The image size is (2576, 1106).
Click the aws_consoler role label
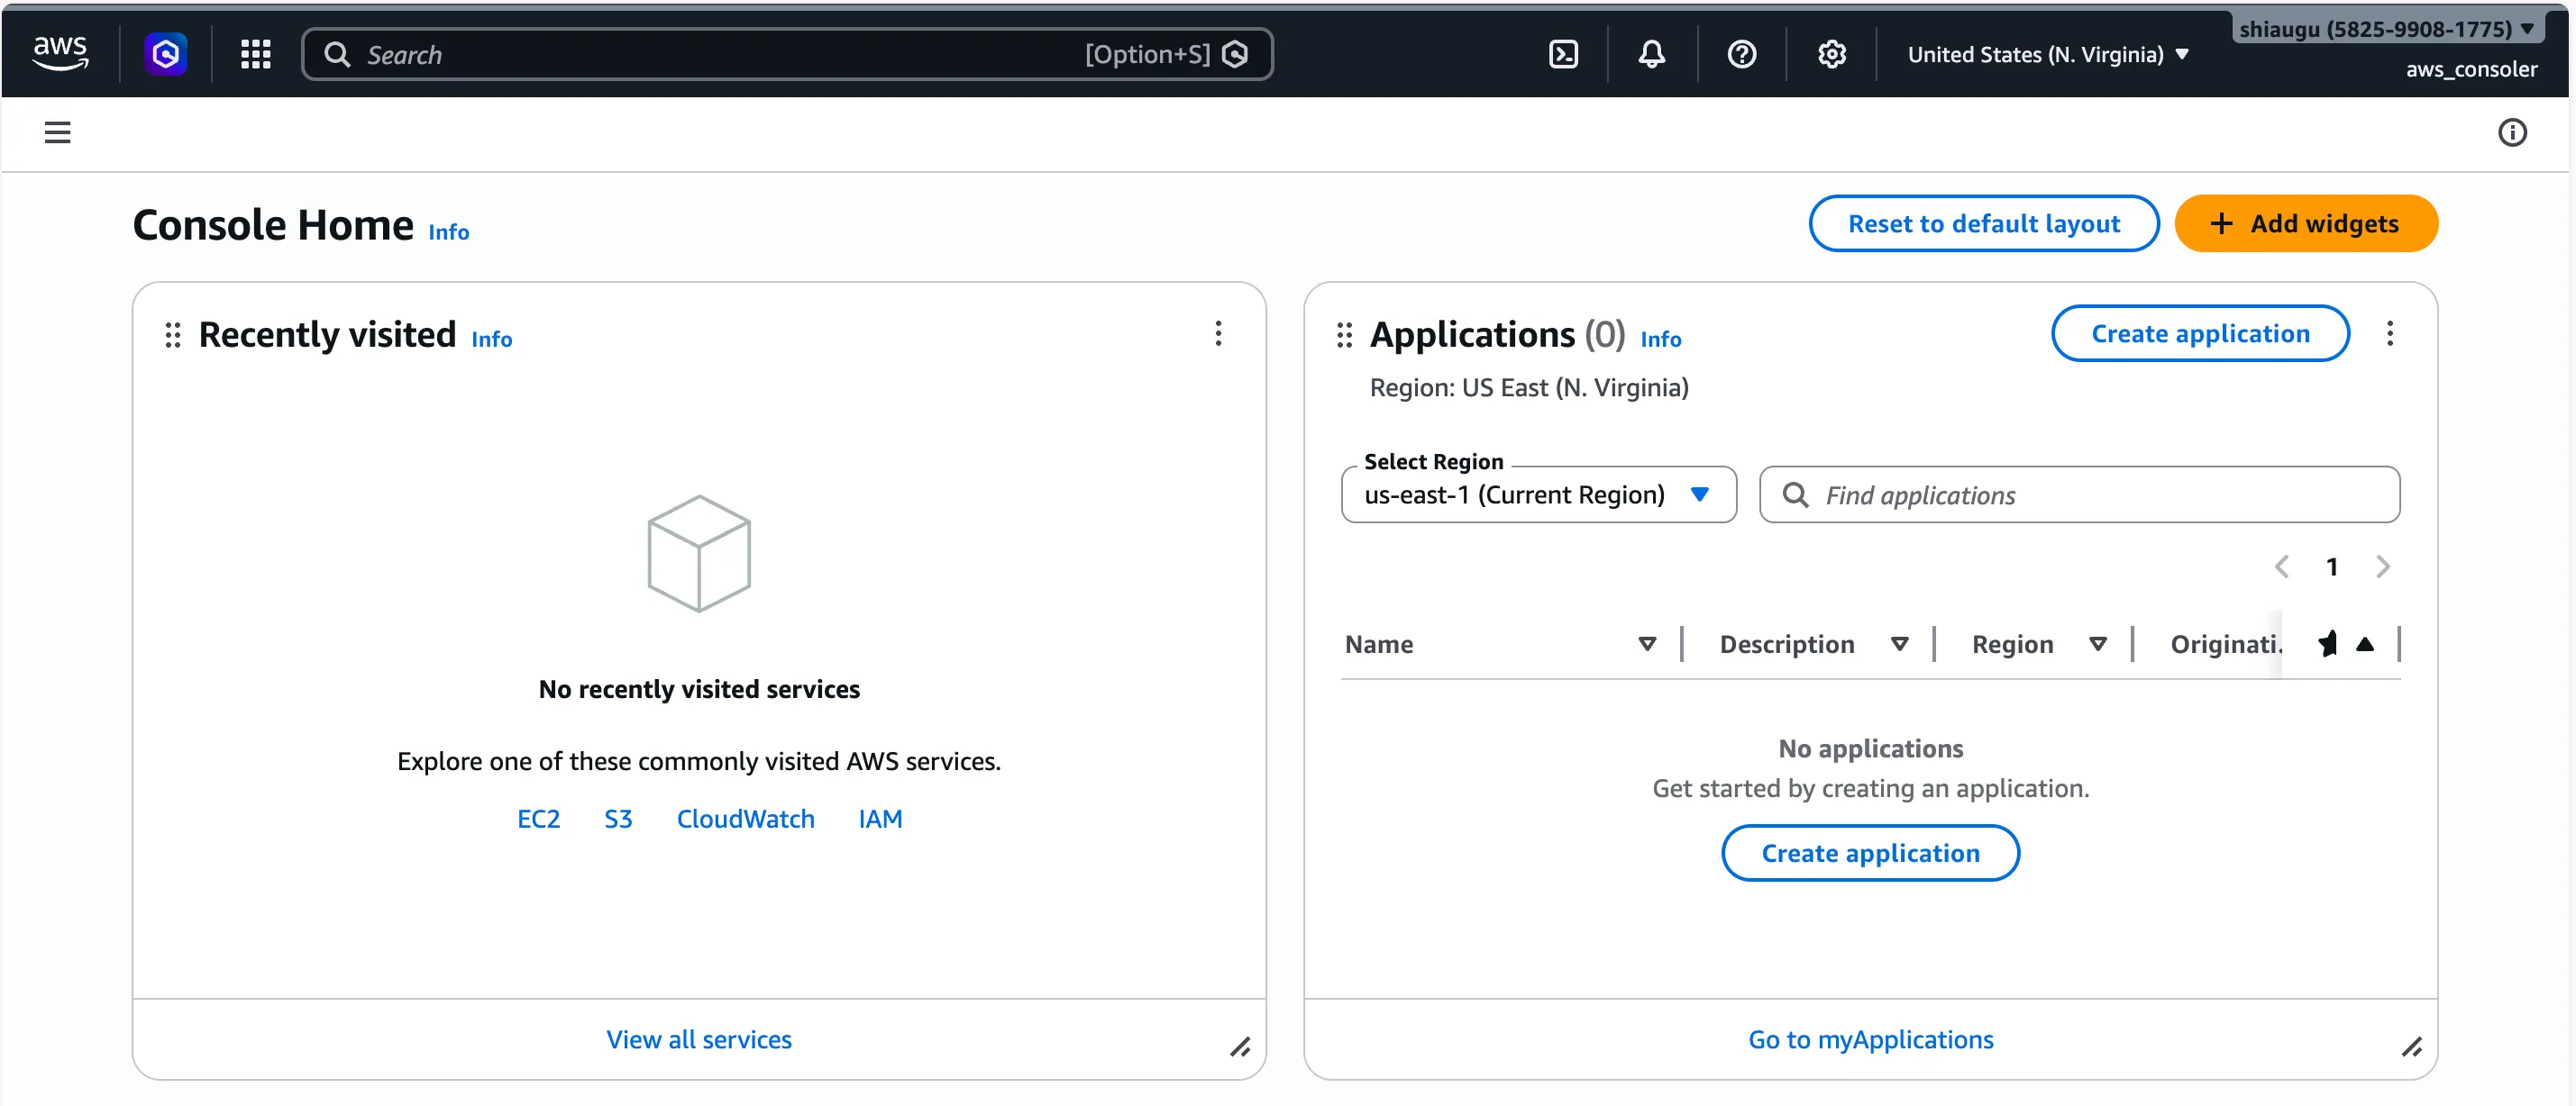pyautogui.click(x=2471, y=69)
